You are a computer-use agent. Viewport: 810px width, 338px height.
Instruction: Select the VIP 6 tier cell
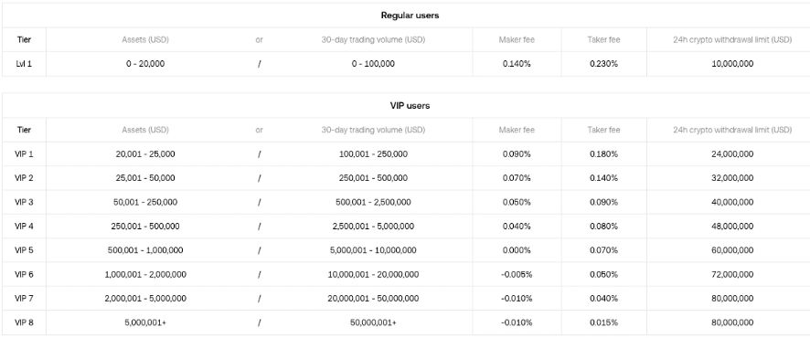(x=25, y=275)
